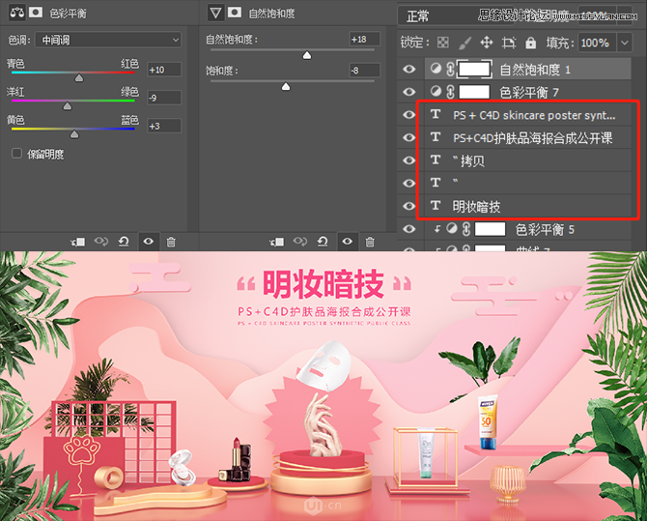The height and width of the screenshot is (521, 647).
Task: Toggle Color Balance panel layer visibility eye
Action: click(148, 241)
